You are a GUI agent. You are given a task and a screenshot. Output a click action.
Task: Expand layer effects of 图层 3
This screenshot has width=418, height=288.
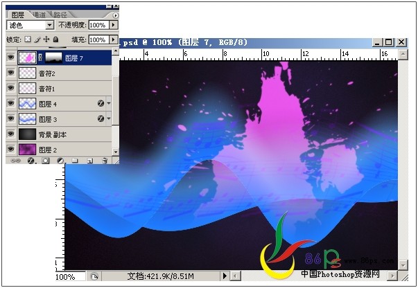coord(109,118)
